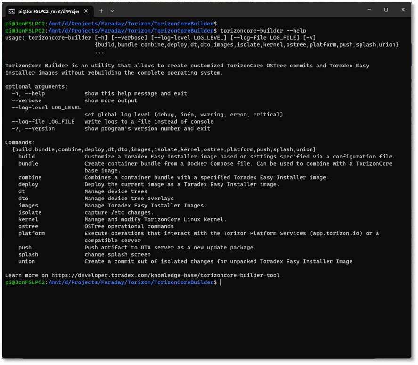418x365 pixels.
Task: Close the terminal window
Action: 403,9
